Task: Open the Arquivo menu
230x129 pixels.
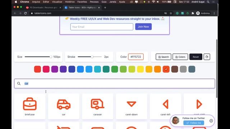Action: pos(36,2)
